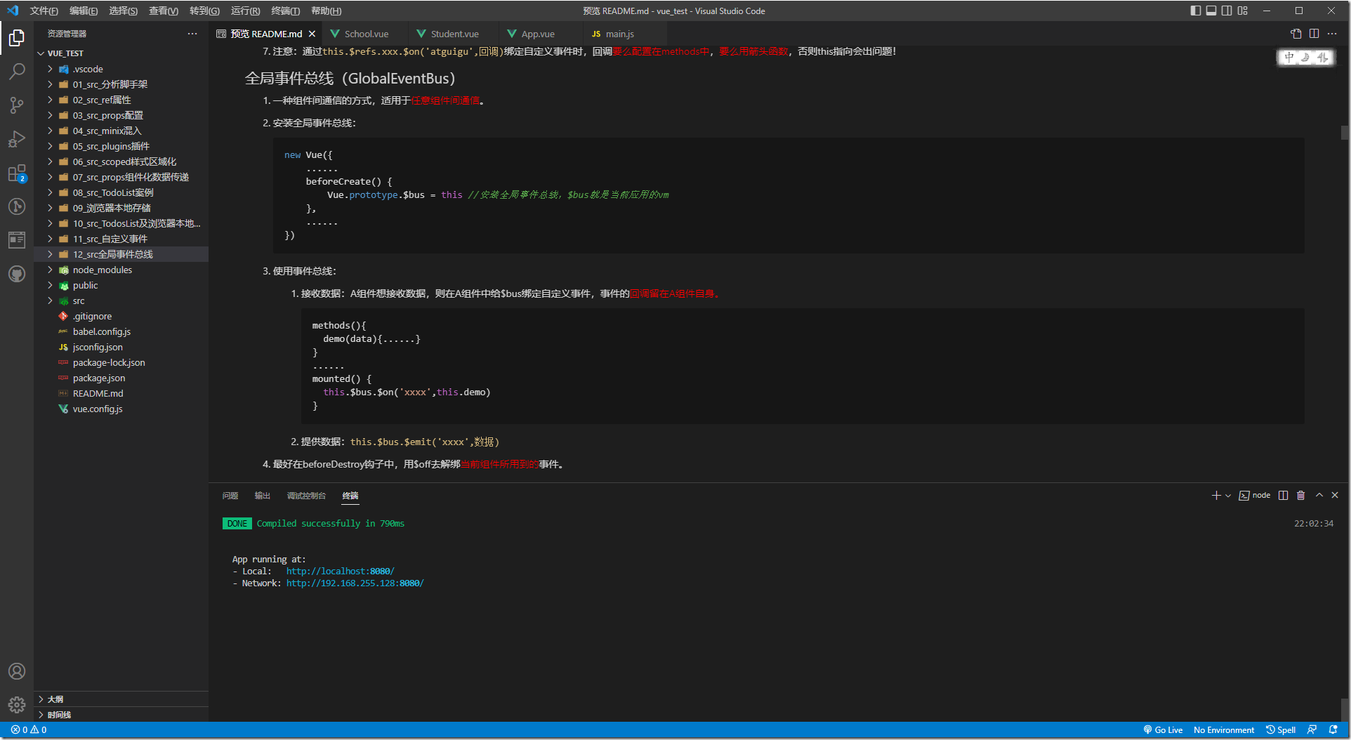Viewport: 1351px width, 740px height.
Task: Open package.json in the file tree
Action: (121, 378)
